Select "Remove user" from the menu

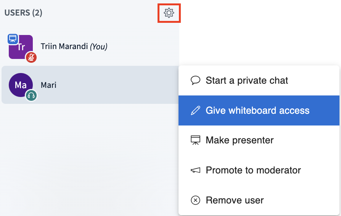(235, 200)
